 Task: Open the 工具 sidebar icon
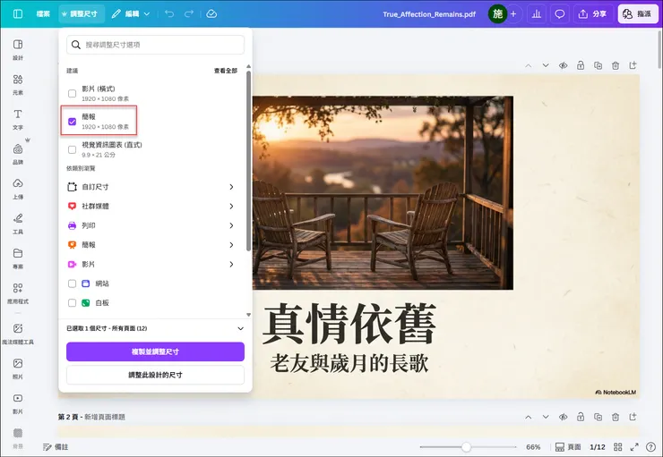[x=18, y=224]
